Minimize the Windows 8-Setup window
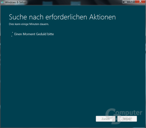This screenshot has width=146, height=128. [x=126, y=2]
